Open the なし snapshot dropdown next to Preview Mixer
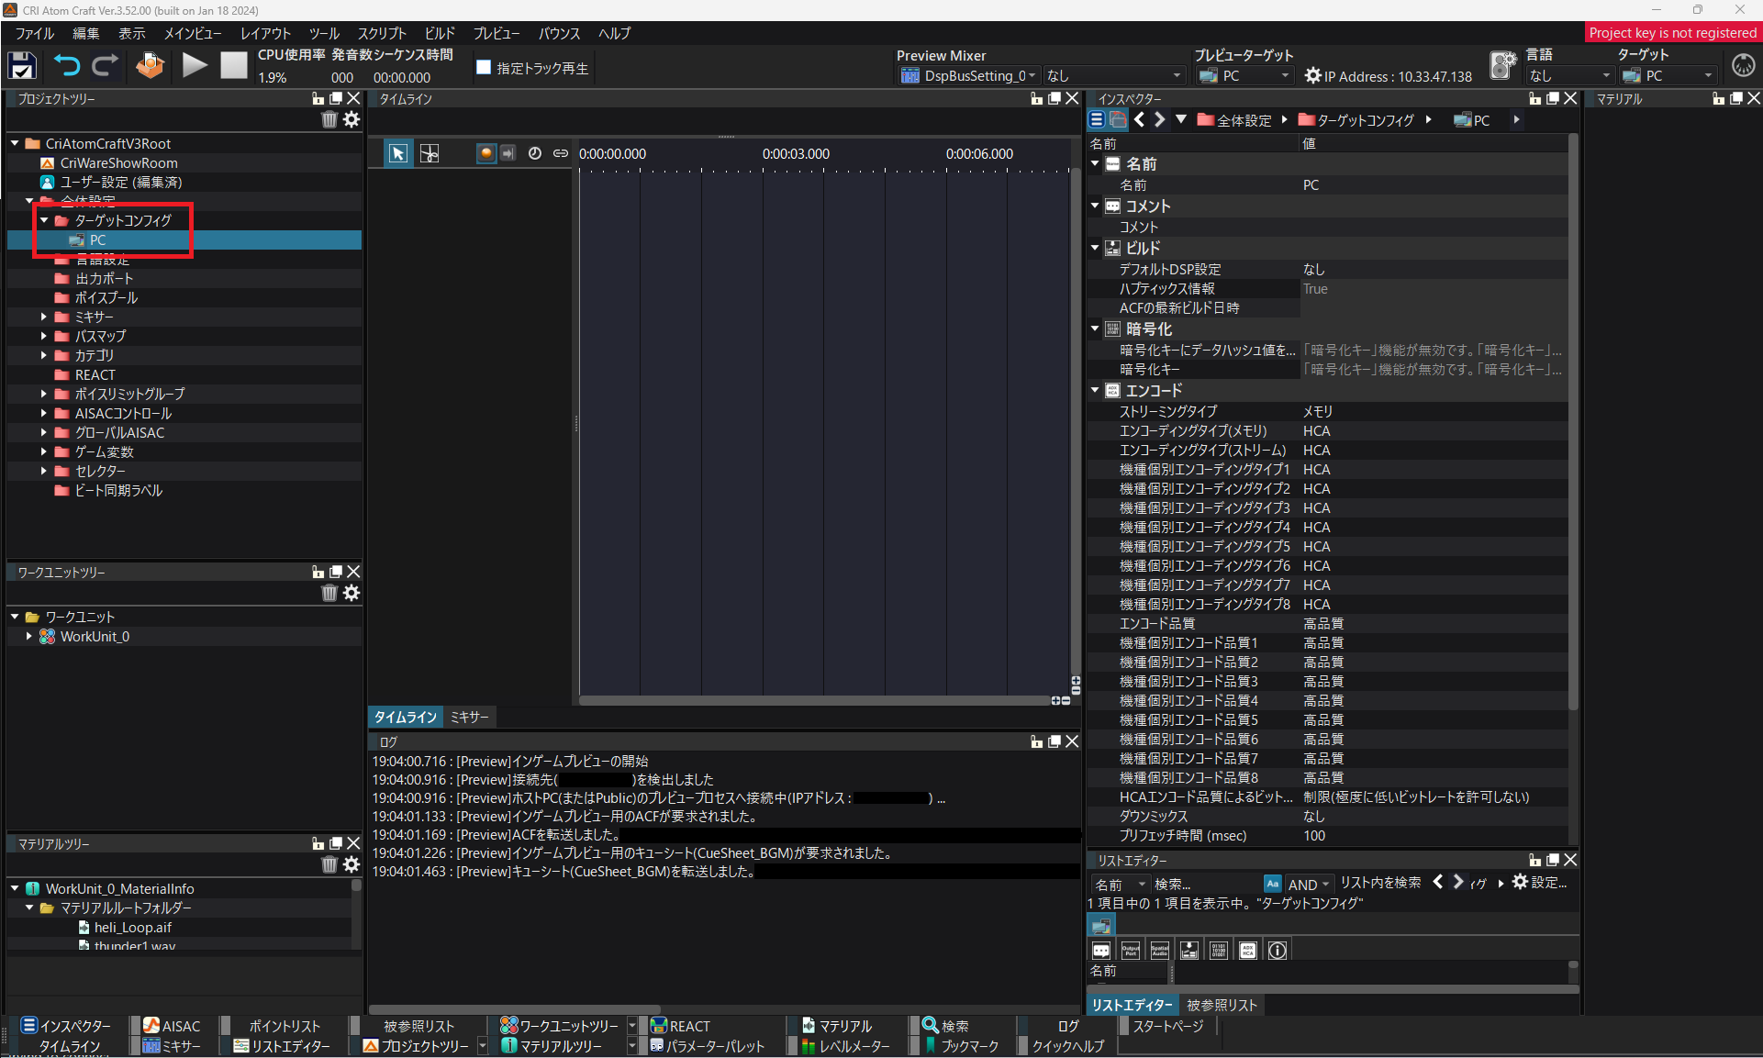 1115,76
